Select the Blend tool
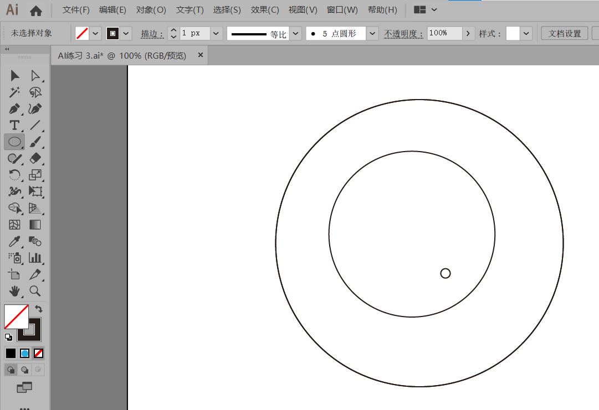 pyautogui.click(x=35, y=241)
